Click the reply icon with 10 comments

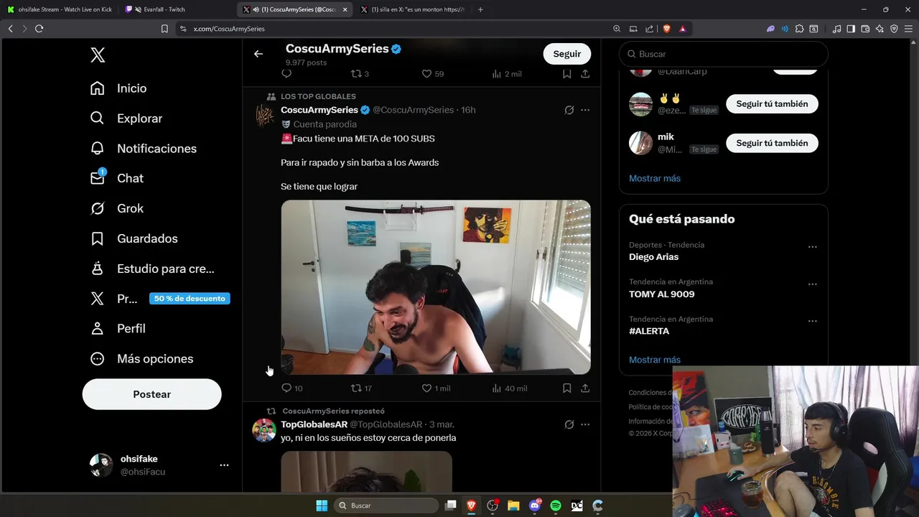[x=286, y=388]
